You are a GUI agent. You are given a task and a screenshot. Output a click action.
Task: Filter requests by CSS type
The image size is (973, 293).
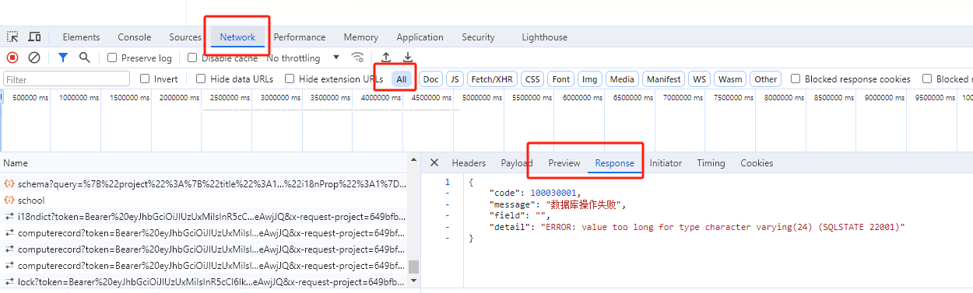(x=532, y=79)
